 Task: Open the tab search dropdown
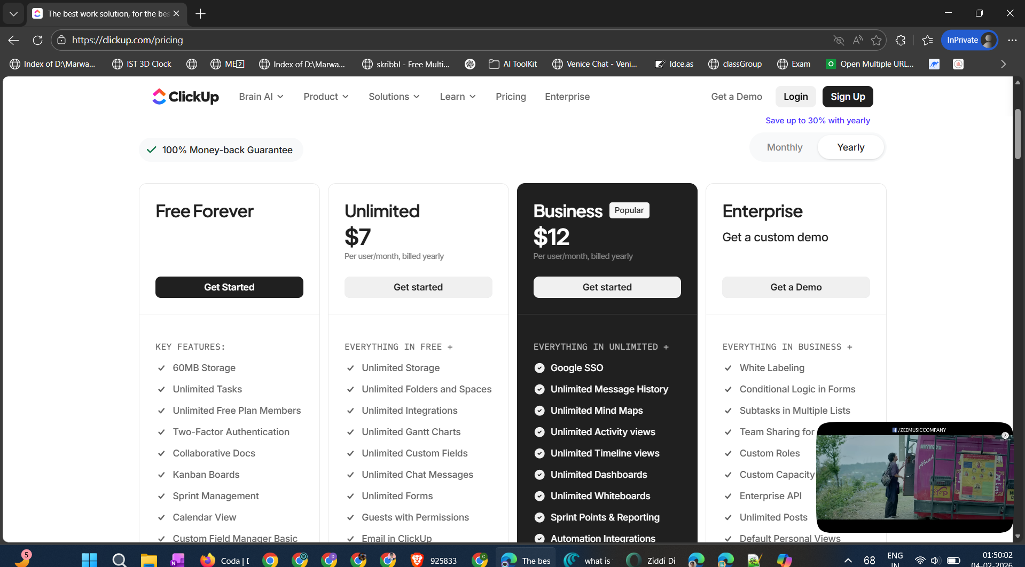(x=13, y=14)
